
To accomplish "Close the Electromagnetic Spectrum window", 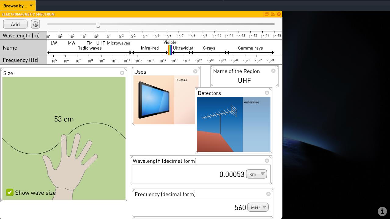I will coord(279,14).
